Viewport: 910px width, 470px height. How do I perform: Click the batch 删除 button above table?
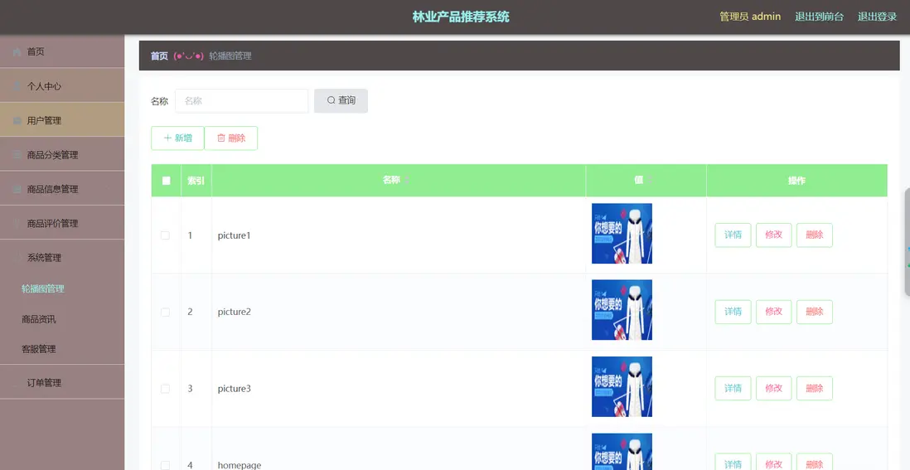(231, 138)
